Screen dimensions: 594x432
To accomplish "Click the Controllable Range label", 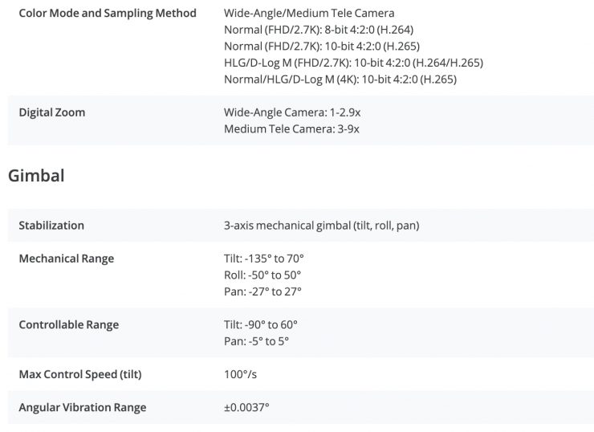I will point(68,324).
